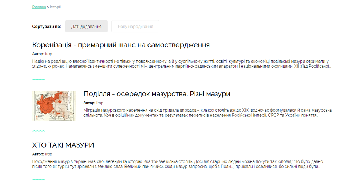
Task: Click the Сортувати по: label
Action: 47,27
